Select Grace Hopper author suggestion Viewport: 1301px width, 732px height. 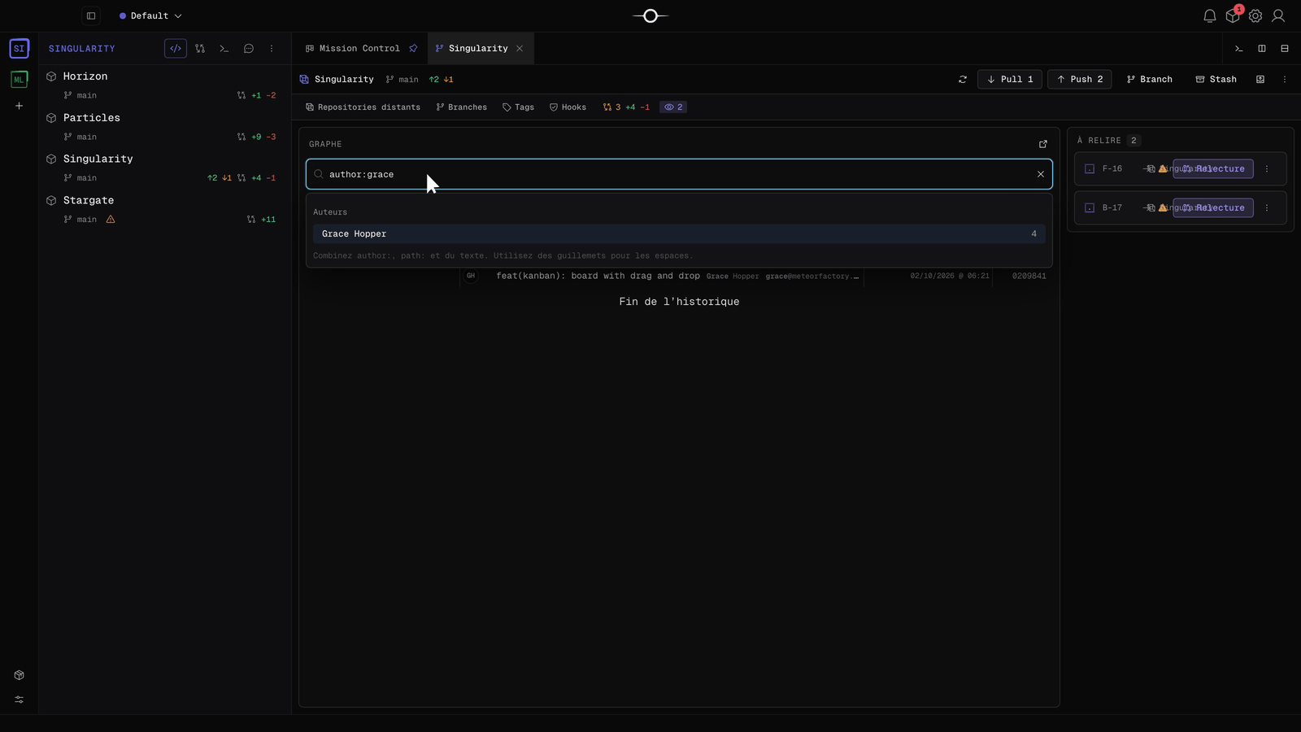tap(679, 234)
